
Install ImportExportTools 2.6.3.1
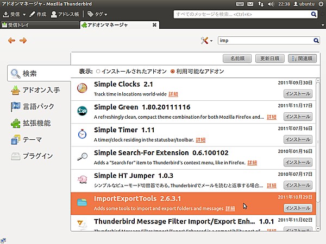point(298,208)
